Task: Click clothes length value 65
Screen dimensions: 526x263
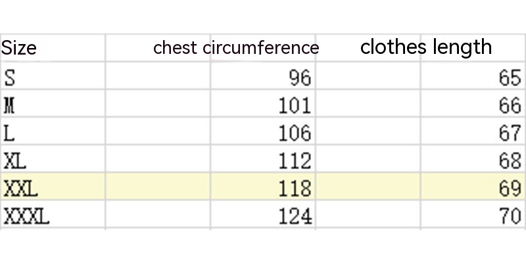Action: [510, 78]
